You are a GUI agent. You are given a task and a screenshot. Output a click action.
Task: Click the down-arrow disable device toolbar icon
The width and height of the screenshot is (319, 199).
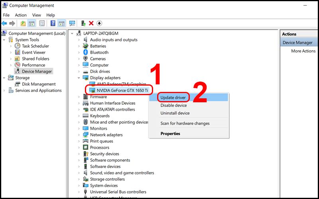tap(99, 23)
